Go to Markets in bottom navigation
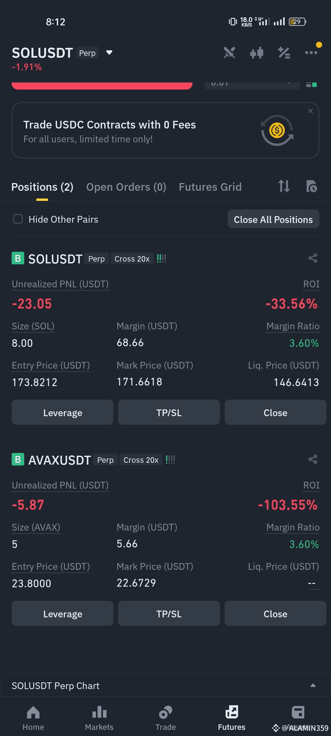Screen dimensions: 331x736 click(x=99, y=718)
